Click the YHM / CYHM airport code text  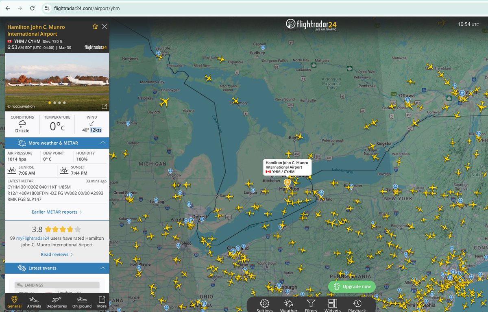27,41
